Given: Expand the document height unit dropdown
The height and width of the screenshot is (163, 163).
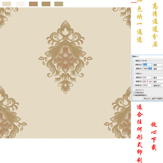Looking at the screenshot, I should [x=158, y=81].
